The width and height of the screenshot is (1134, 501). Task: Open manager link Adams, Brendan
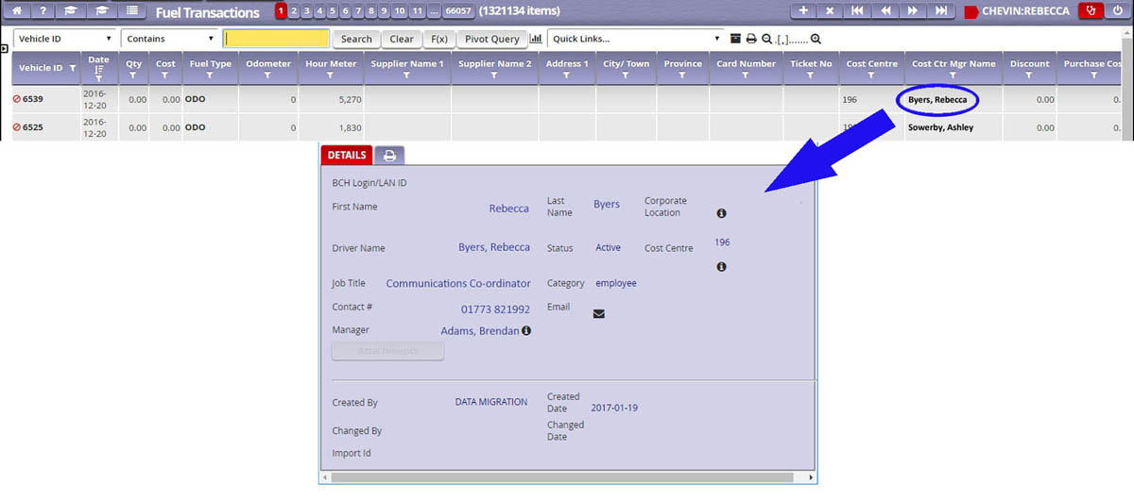480,331
